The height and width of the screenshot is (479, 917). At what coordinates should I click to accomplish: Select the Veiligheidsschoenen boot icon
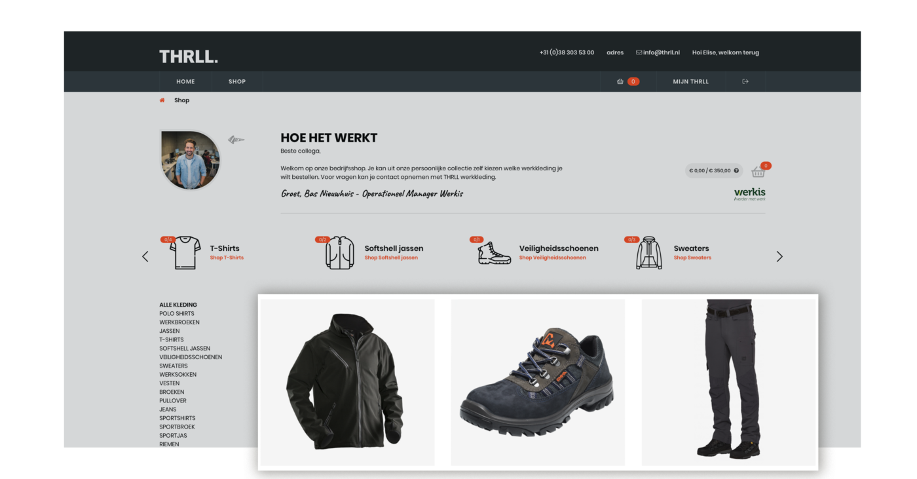point(495,253)
